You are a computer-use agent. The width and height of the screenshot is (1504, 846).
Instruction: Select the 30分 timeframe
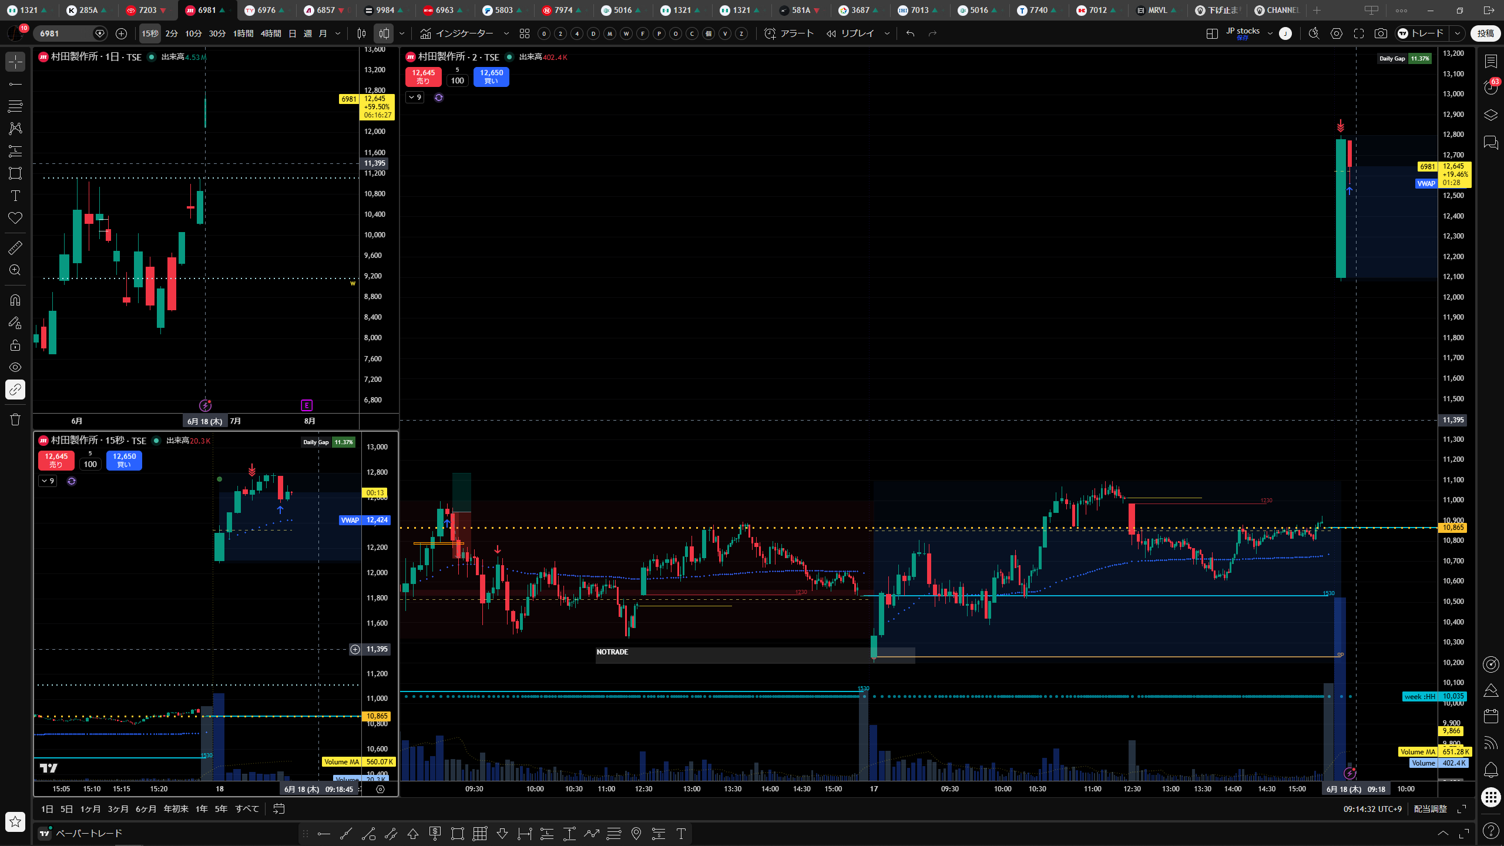click(x=217, y=33)
